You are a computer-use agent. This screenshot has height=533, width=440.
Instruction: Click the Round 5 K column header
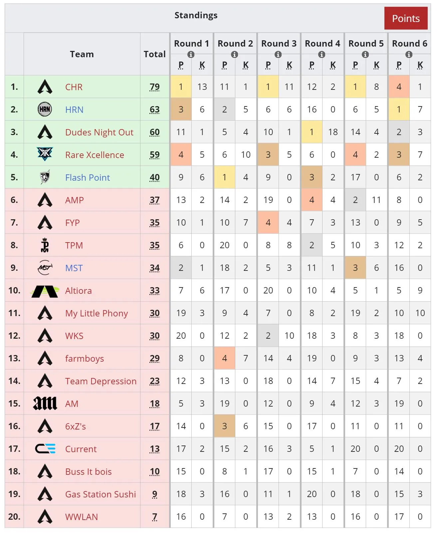coord(376,65)
